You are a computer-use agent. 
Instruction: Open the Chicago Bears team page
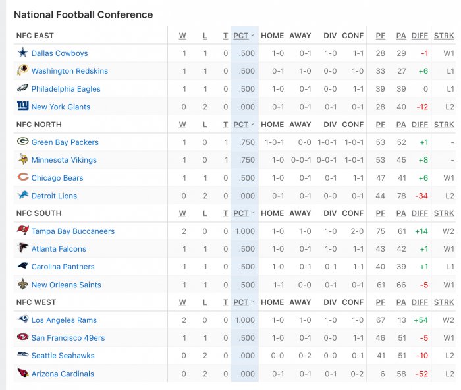click(57, 178)
